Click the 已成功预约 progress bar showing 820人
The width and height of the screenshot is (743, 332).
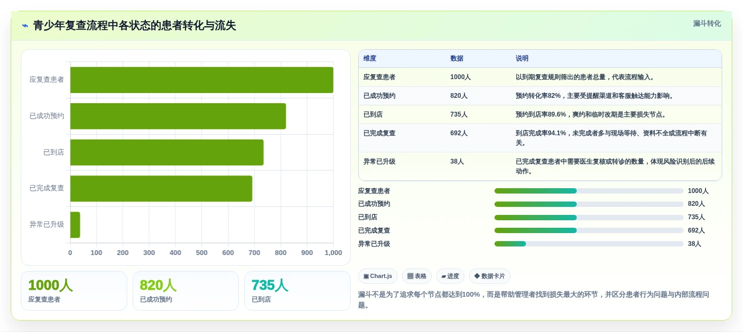coord(589,204)
